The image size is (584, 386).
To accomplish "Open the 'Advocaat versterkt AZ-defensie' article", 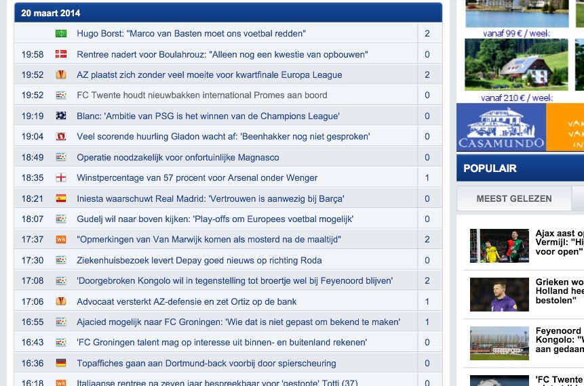I will pyautogui.click(x=187, y=301).
